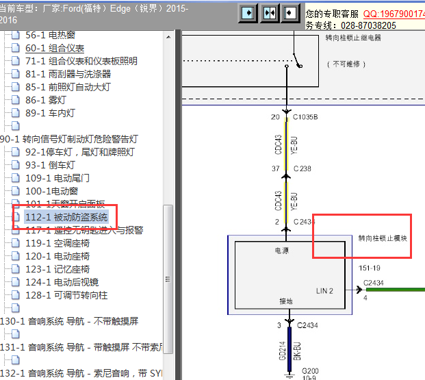Image resolution: width=425 pixels, height=380 pixels.
Task: Select 119-1 空调座椅 entry
Action: point(57,243)
